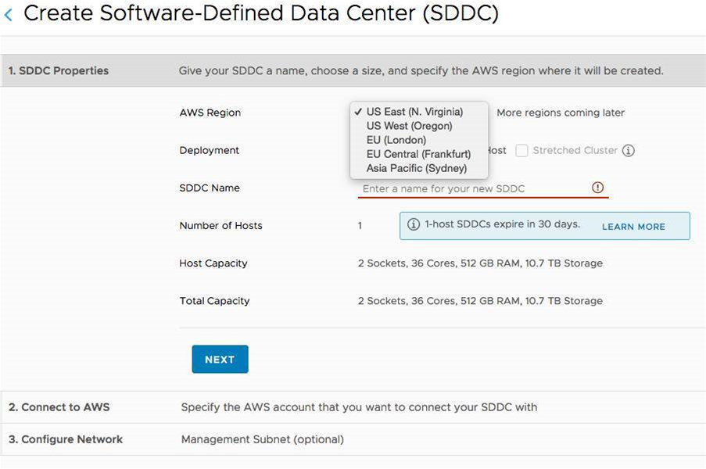Viewport: 706px width, 469px height.
Task: Expand step 3 Configure Network
Action: pos(353,439)
